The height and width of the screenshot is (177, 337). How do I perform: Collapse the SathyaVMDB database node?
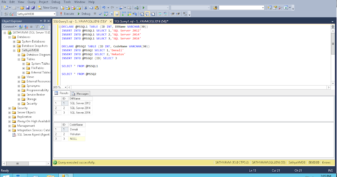tap(14, 50)
